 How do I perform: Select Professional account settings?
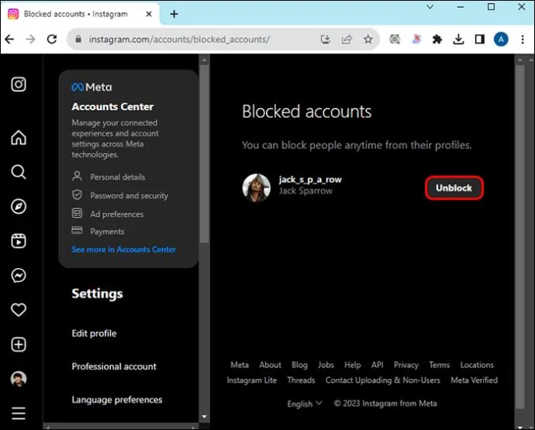pyautogui.click(x=114, y=366)
